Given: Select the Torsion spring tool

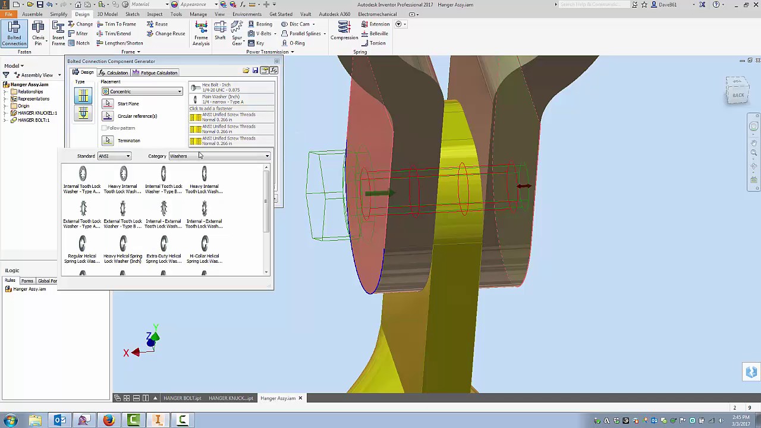Looking at the screenshot, I should [x=373, y=43].
